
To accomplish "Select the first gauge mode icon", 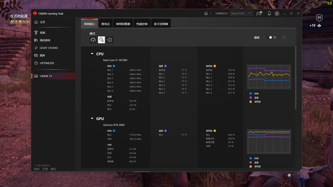I will 93,40.
